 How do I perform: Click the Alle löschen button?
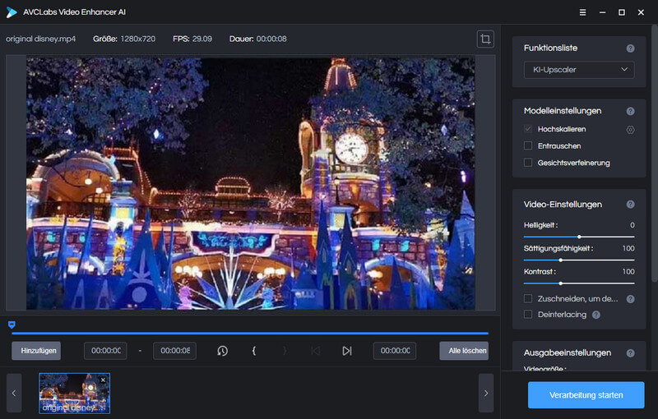coord(464,351)
